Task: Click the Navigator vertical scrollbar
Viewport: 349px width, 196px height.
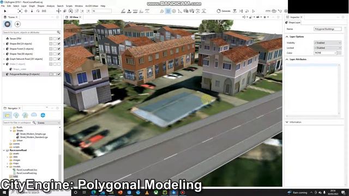Action: click(x=59, y=154)
